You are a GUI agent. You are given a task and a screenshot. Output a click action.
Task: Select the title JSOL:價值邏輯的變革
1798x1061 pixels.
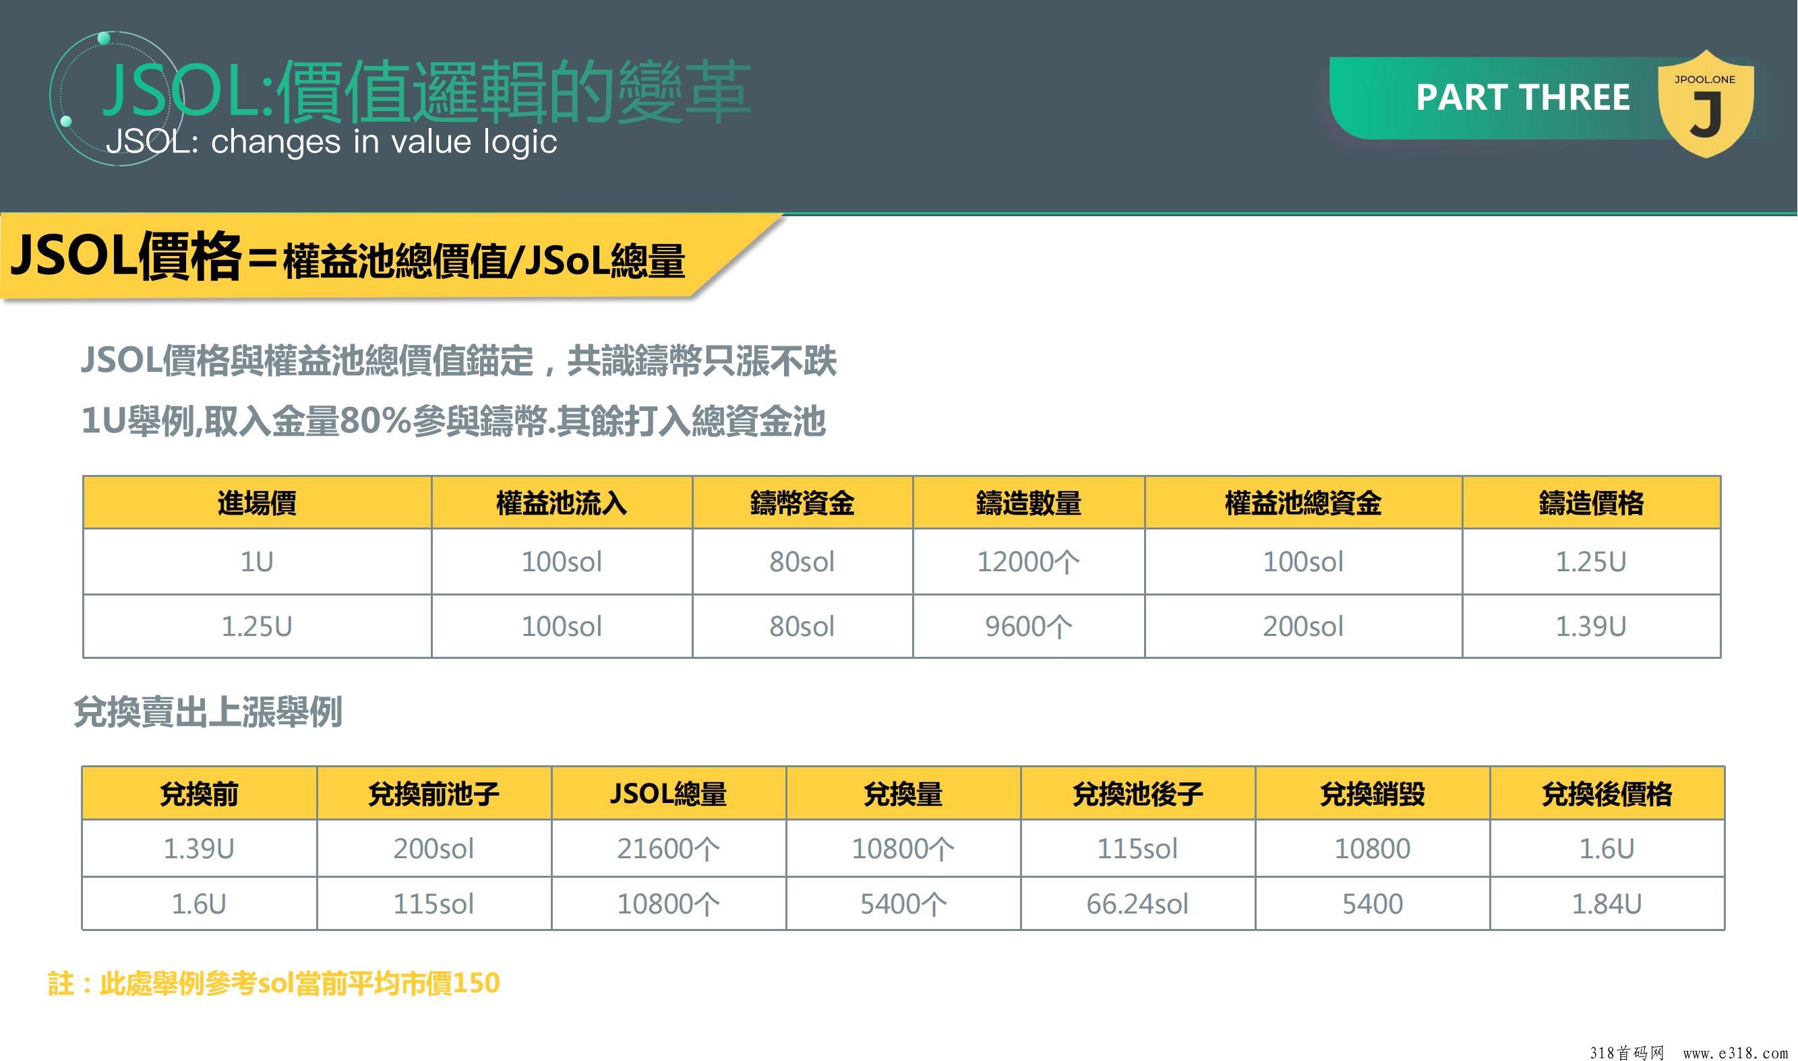click(x=427, y=93)
